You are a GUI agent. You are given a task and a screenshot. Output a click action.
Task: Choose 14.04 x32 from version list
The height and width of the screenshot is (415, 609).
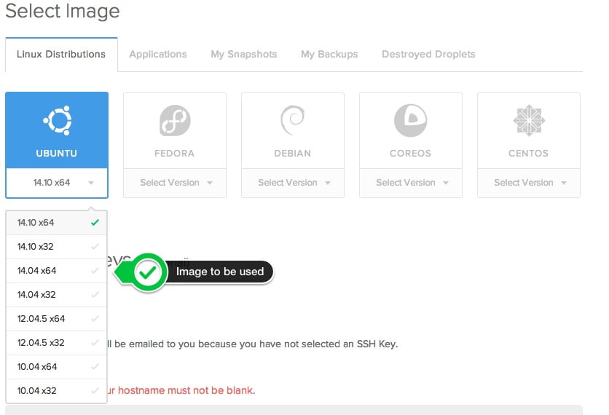coord(56,295)
